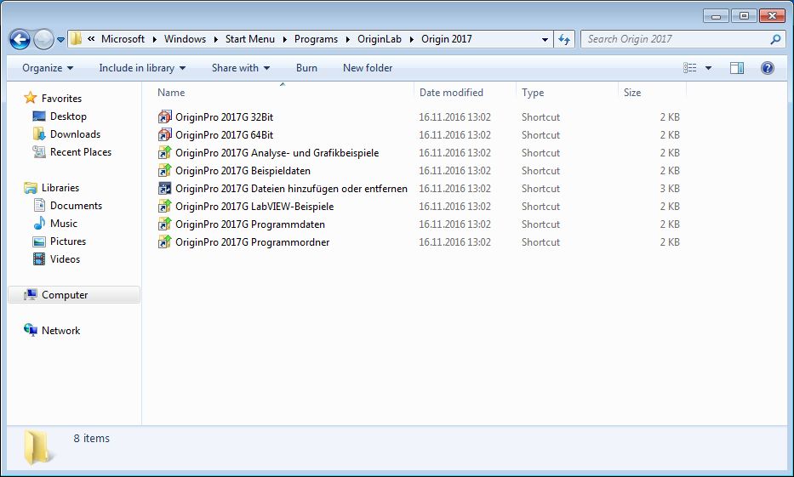Click the OriginLab breadcrumb in address bar
The image size is (794, 477).
383,39
